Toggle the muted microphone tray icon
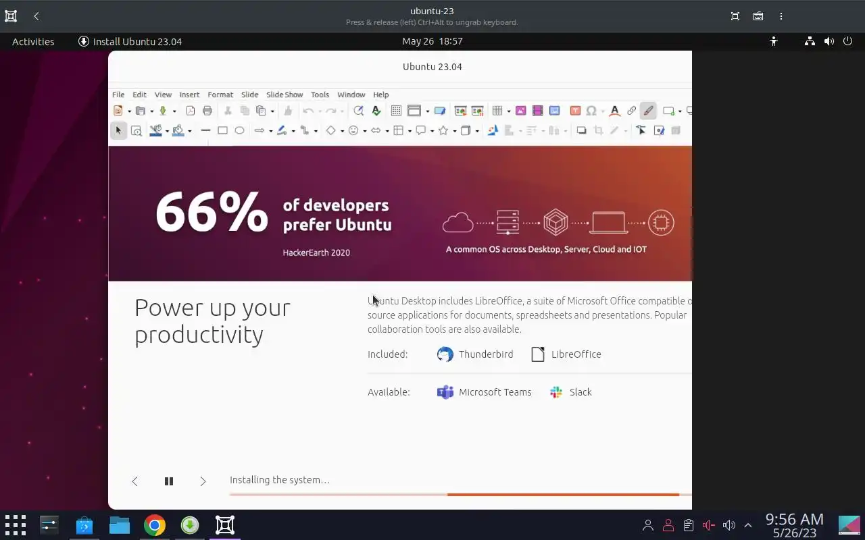This screenshot has height=540, width=865. coord(708,525)
